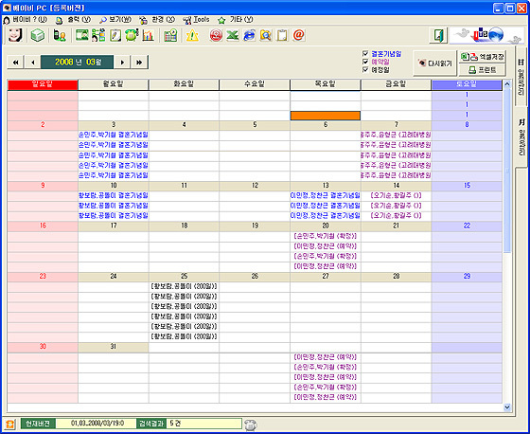Open the 보기(W) menu
The height and width of the screenshot is (434, 530).
pos(115,20)
